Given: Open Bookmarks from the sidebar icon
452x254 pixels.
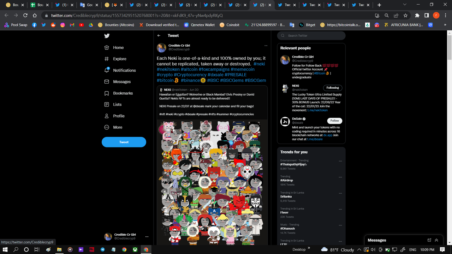Looking at the screenshot, I should 107,93.
